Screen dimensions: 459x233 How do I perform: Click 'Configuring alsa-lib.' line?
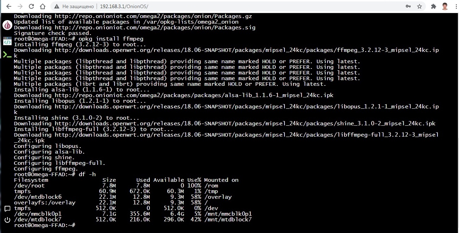tap(49, 152)
